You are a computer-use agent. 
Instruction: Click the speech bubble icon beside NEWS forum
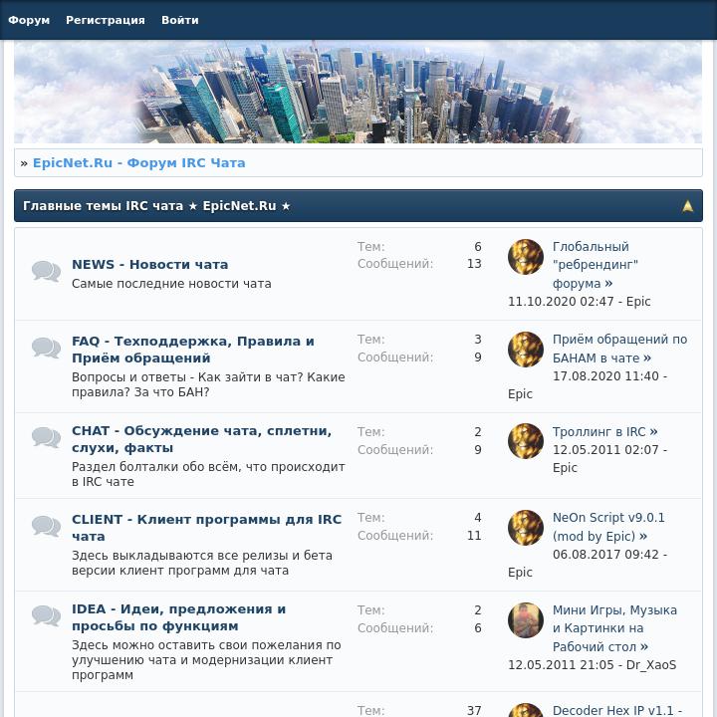[x=46, y=271]
